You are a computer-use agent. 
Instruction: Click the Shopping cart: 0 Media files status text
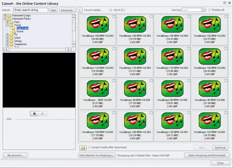click(143, 156)
